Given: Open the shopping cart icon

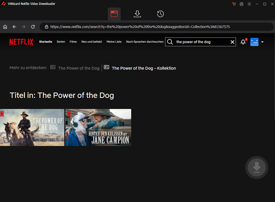Looking at the screenshot, I should tap(234, 4).
